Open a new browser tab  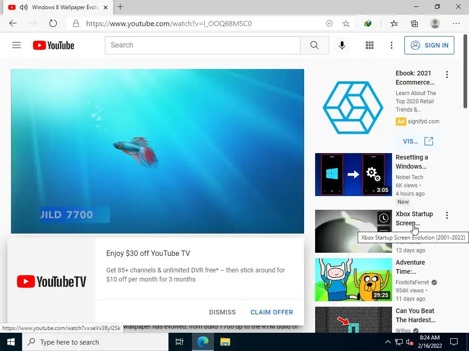click(x=120, y=7)
